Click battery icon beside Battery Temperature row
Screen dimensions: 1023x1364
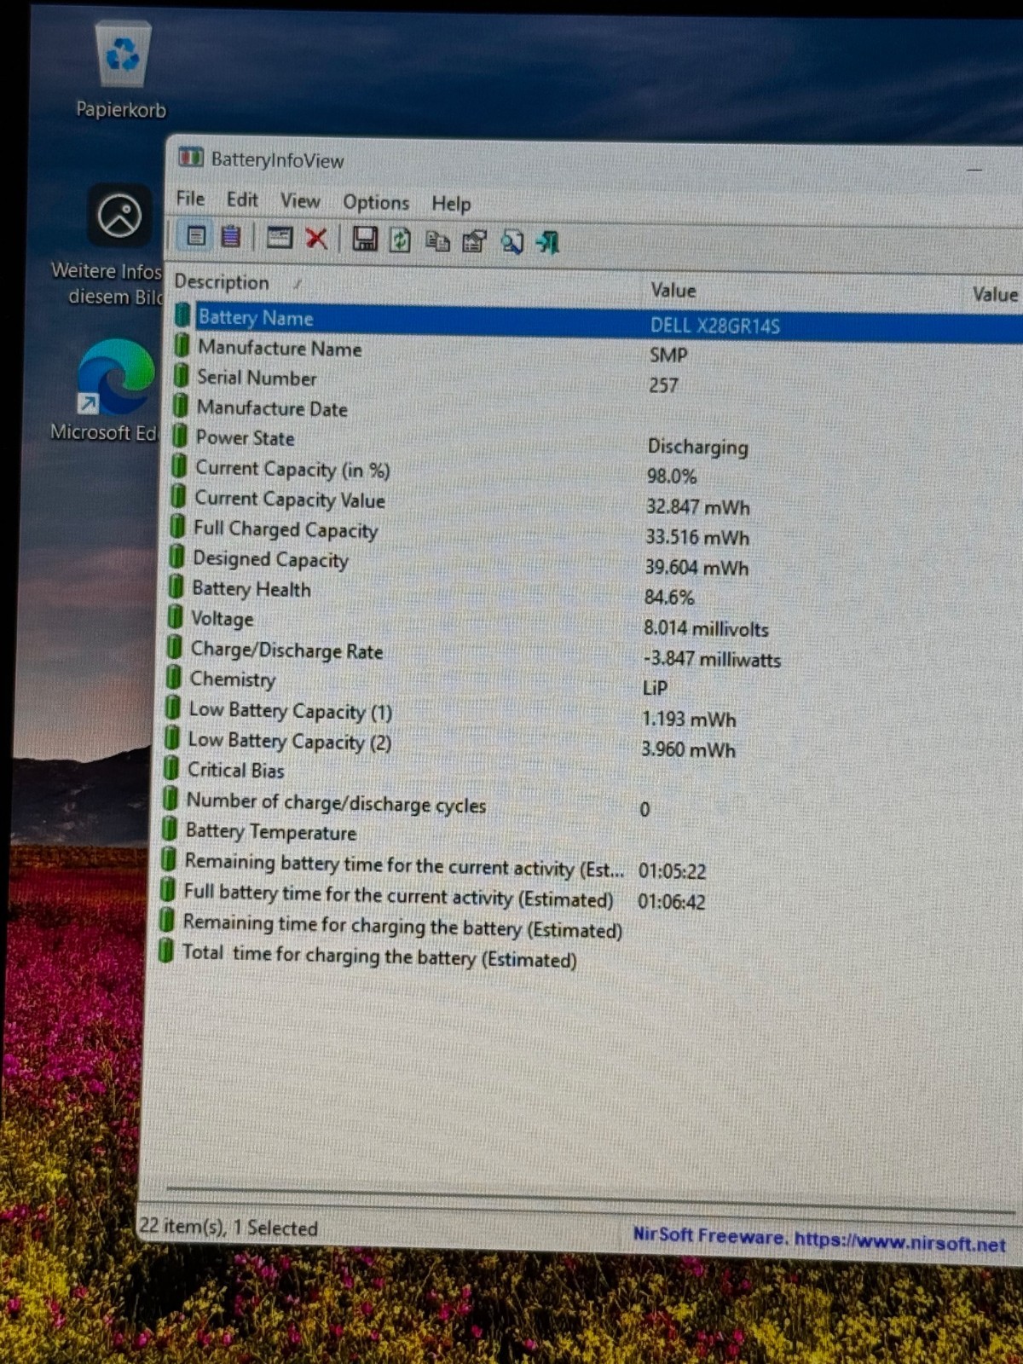coord(170,829)
